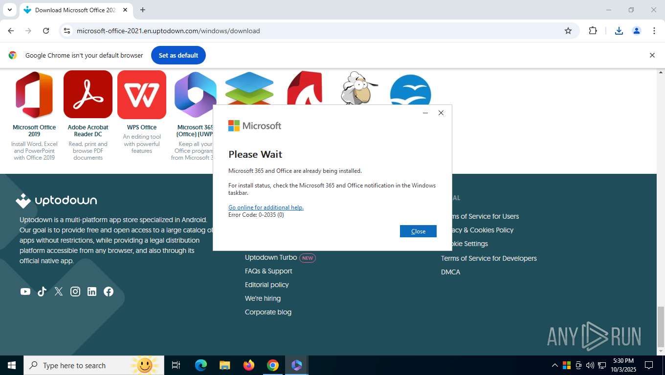Viewport: 665px width, 375px height.
Task: Open FAQs & Support link
Action: pyautogui.click(x=268, y=271)
